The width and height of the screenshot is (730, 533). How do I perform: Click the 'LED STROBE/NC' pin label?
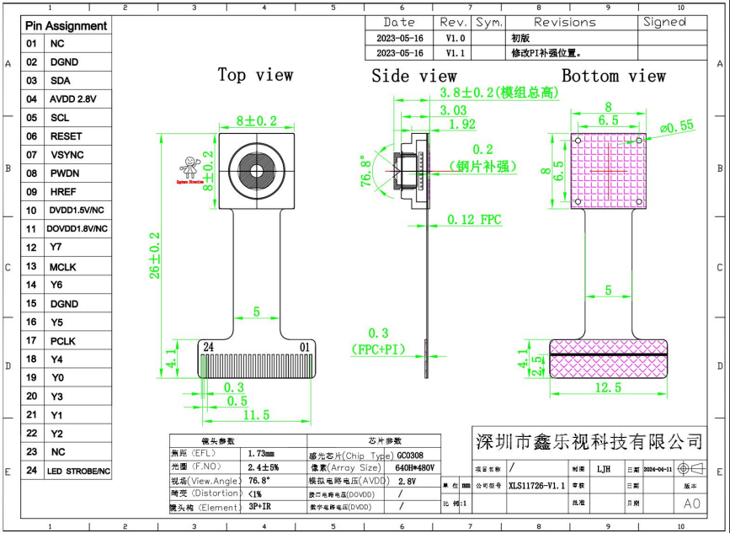click(x=78, y=472)
